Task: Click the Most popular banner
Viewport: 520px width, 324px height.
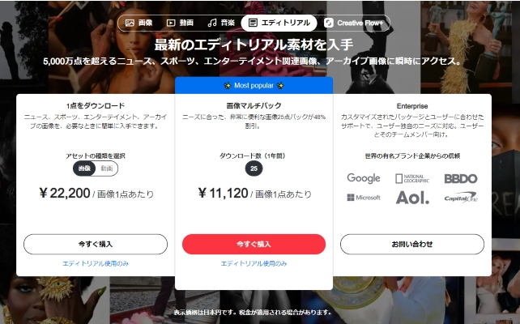Action: 254,86
